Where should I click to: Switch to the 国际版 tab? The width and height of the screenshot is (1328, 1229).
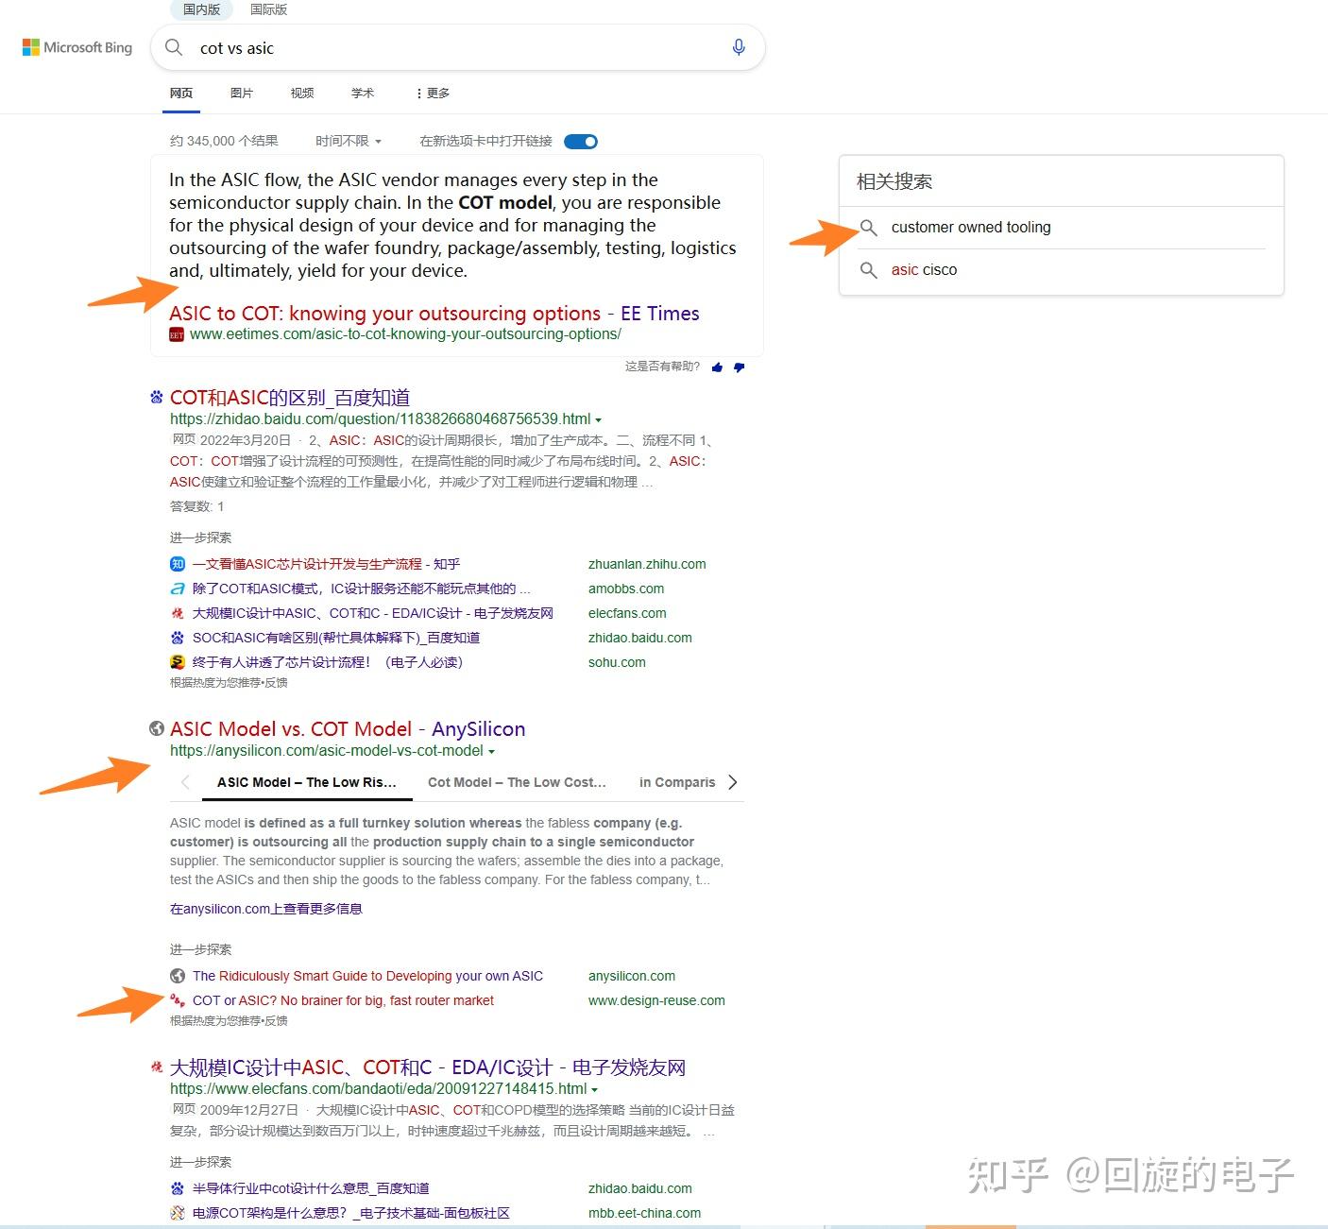coord(267,10)
